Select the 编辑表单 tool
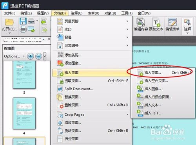196x145 pixels. click(x=172, y=25)
